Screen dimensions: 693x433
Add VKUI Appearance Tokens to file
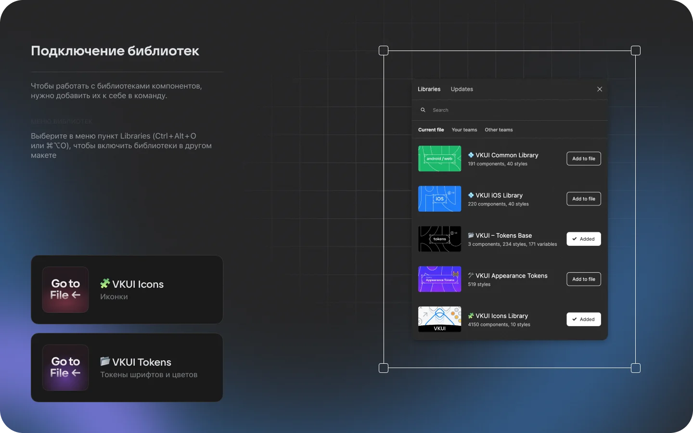pos(583,279)
